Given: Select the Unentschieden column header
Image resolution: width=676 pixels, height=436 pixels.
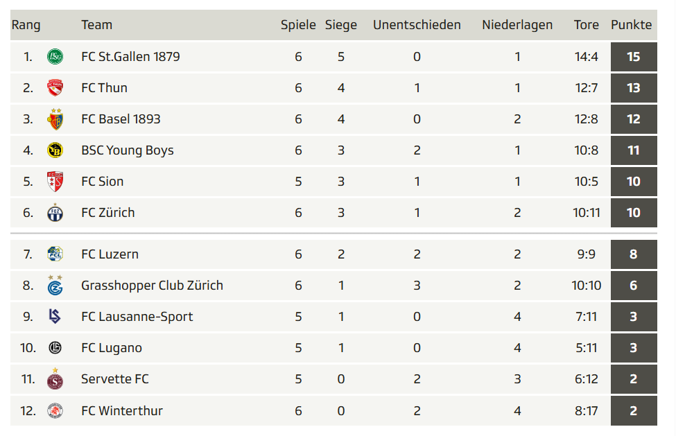Looking at the screenshot, I should [417, 25].
